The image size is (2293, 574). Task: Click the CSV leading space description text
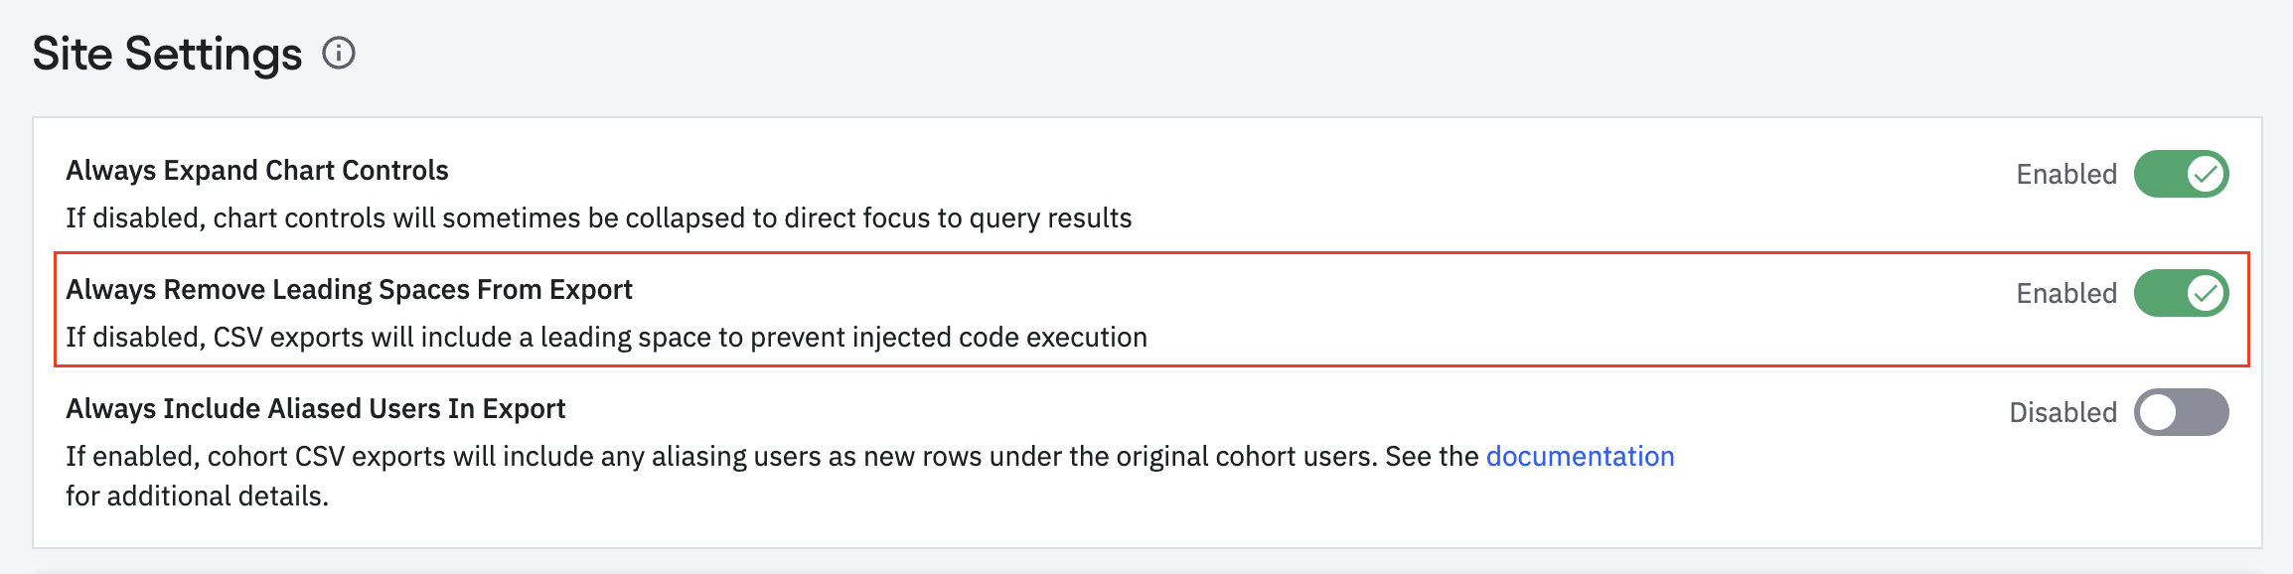tap(606, 338)
